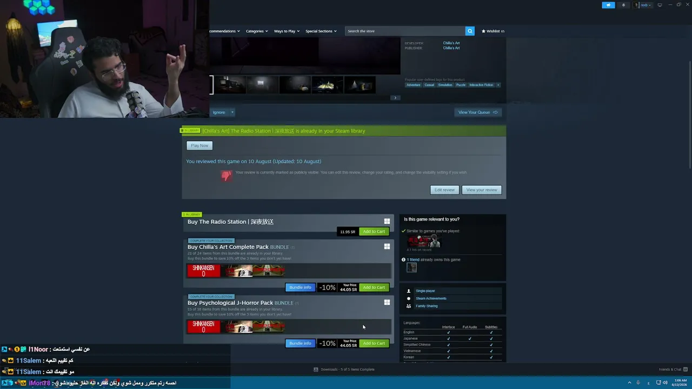Click the Single-player person icon
The width and height of the screenshot is (692, 389).
tap(409, 291)
